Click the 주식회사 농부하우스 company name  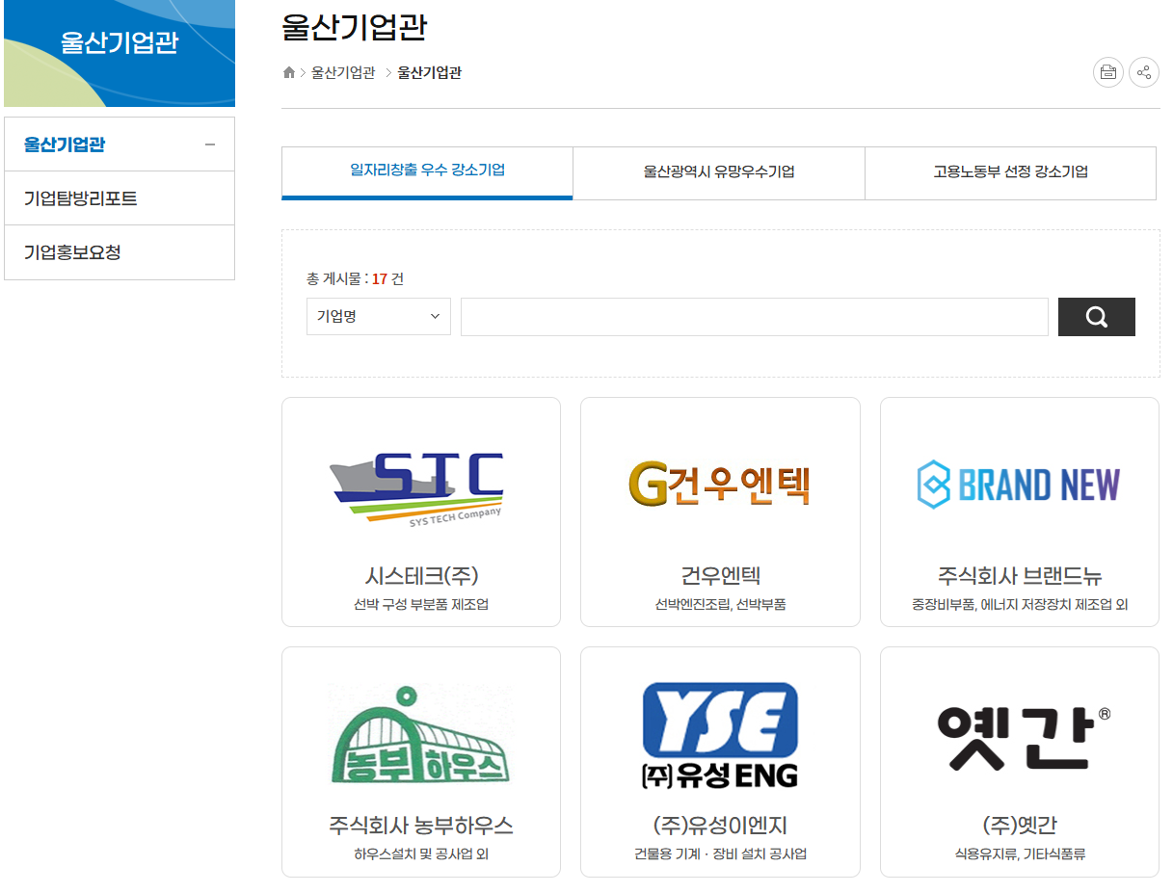(421, 826)
